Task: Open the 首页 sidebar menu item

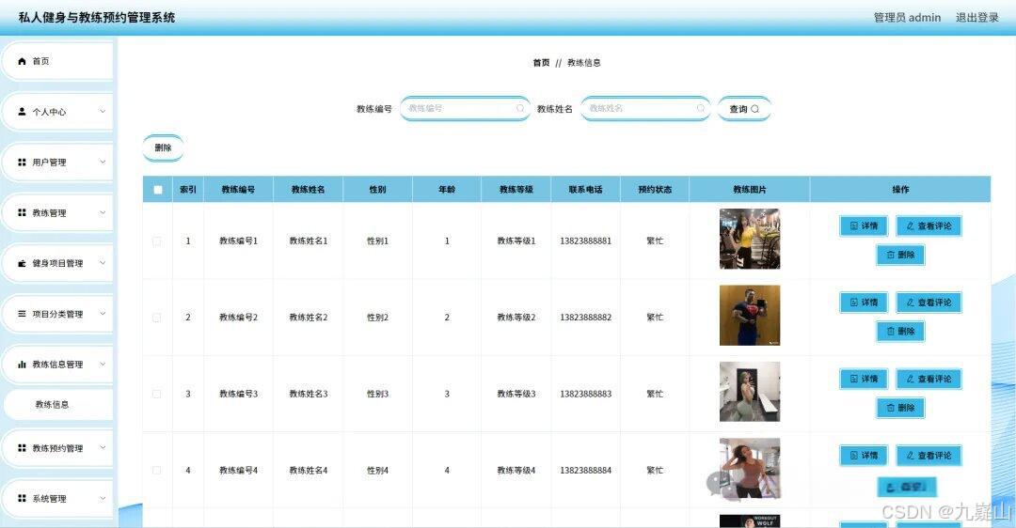Action: [57, 61]
